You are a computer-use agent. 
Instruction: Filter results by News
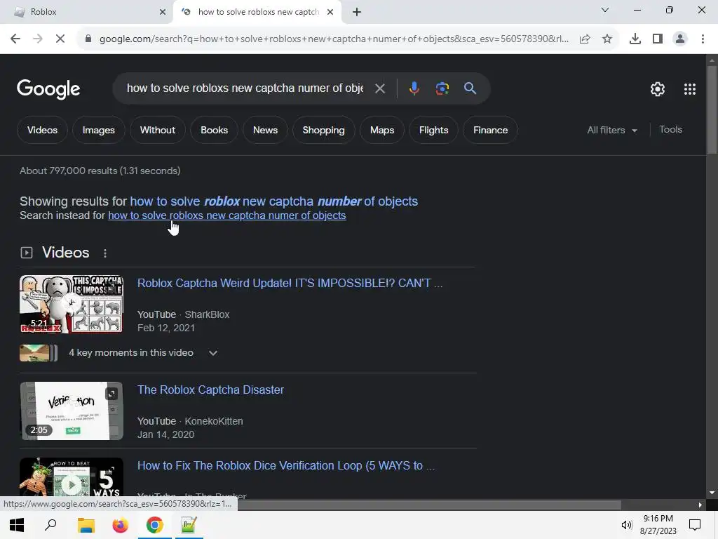265,130
